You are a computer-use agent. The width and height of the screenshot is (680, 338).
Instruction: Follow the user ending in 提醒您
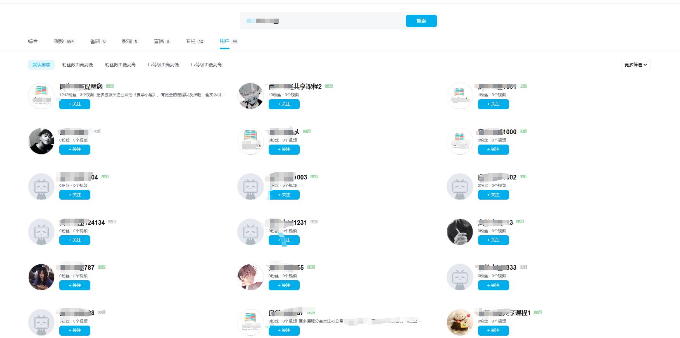(75, 104)
